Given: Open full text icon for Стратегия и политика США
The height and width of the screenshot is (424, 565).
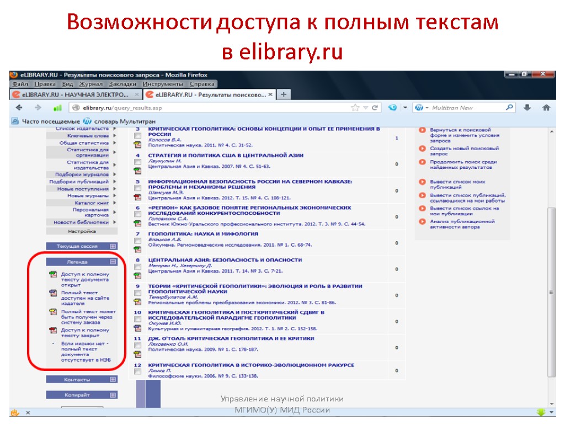Looking at the screenshot, I should tap(137, 171).
